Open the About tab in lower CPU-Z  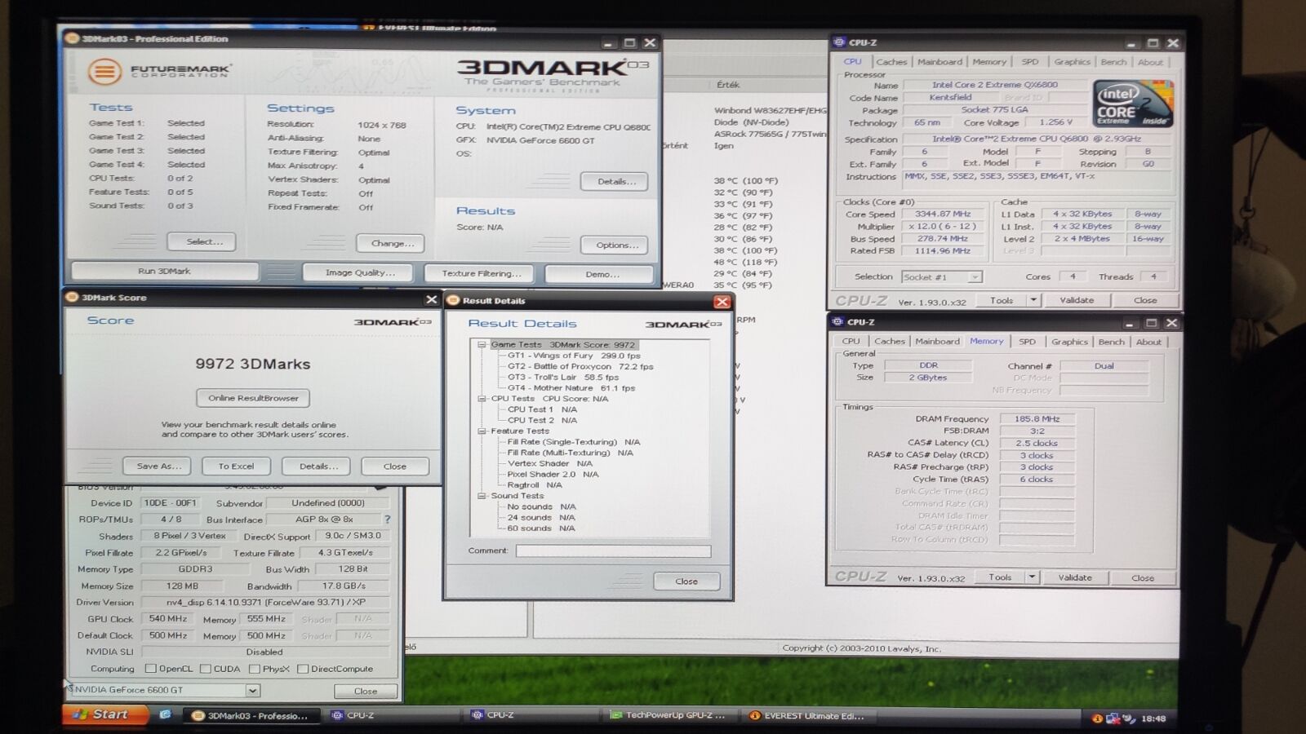click(1148, 342)
